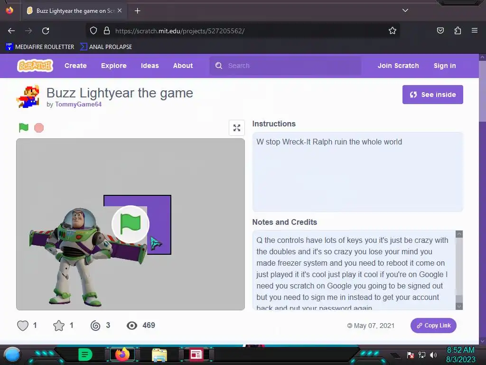Click Join Scratch
The height and width of the screenshot is (365, 486).
pyautogui.click(x=398, y=66)
